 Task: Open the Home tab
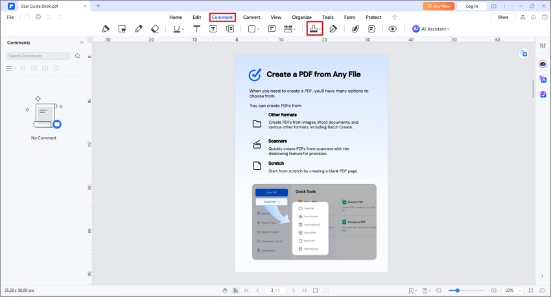[x=176, y=18]
